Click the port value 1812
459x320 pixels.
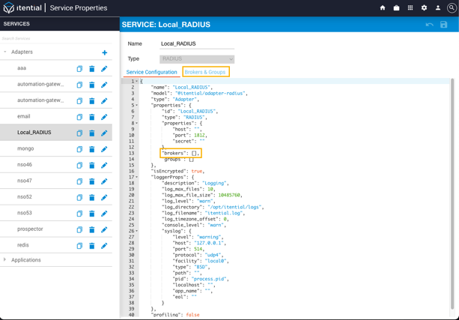(x=199, y=135)
